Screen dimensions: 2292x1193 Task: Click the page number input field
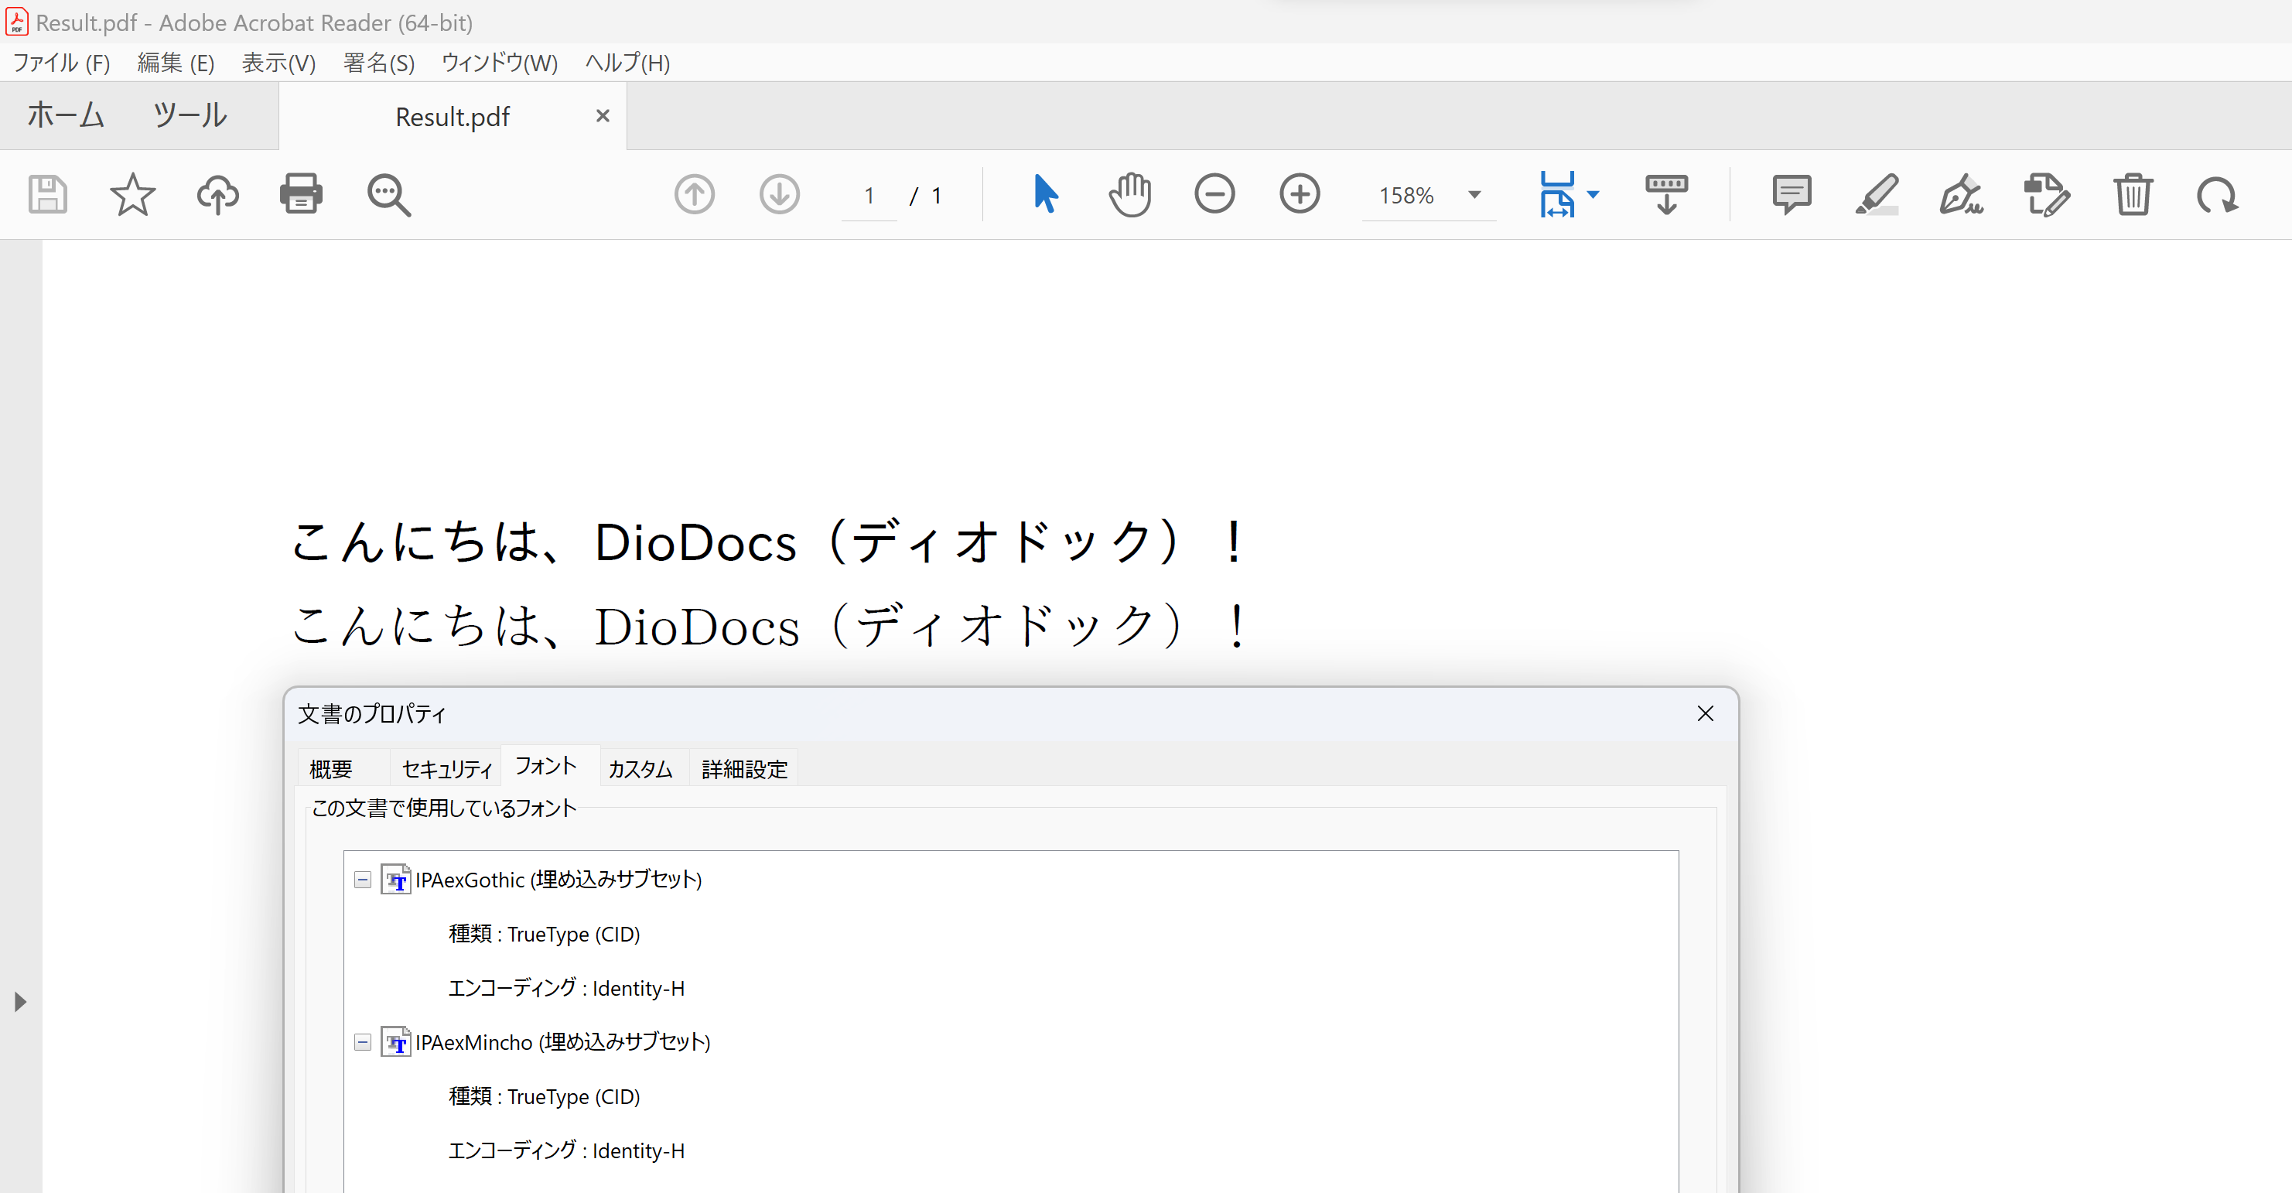869,195
